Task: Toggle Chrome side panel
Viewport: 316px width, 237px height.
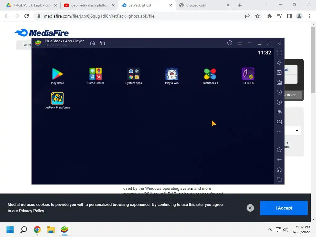Action: tap(289, 16)
